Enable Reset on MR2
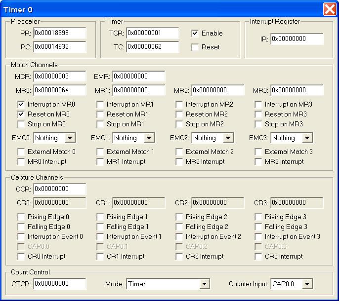 [179, 114]
